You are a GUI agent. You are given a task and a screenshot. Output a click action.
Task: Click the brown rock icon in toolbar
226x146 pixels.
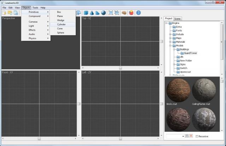[x=124, y=13]
